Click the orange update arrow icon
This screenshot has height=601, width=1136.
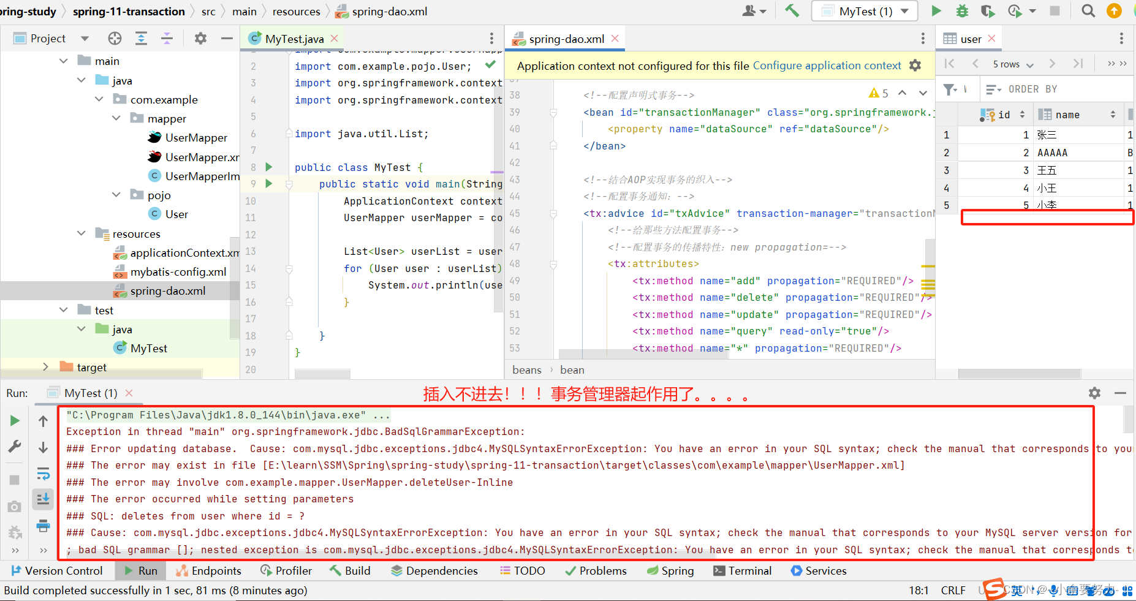coord(1114,11)
